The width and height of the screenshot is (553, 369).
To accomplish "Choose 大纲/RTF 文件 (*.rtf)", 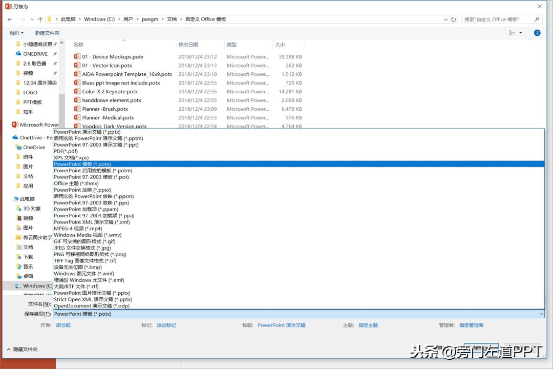I will [299, 286].
